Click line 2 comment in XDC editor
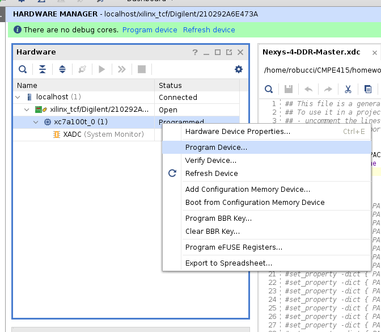Screen dimensions: 381x332 [332, 112]
